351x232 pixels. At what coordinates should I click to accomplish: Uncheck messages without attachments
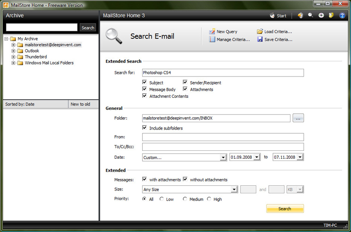(x=185, y=179)
